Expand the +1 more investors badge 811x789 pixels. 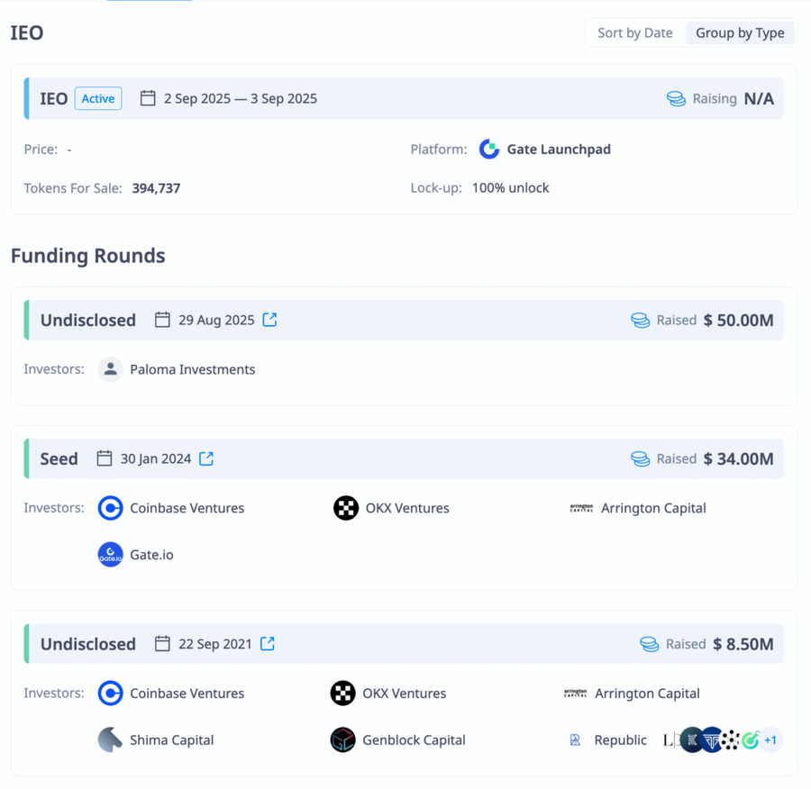(x=770, y=739)
